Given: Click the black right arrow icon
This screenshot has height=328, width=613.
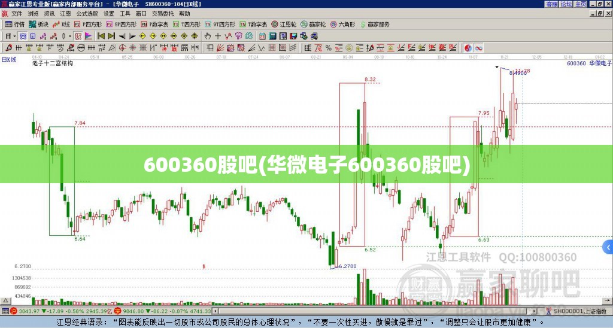Looking at the screenshot, I should [x=132, y=36].
